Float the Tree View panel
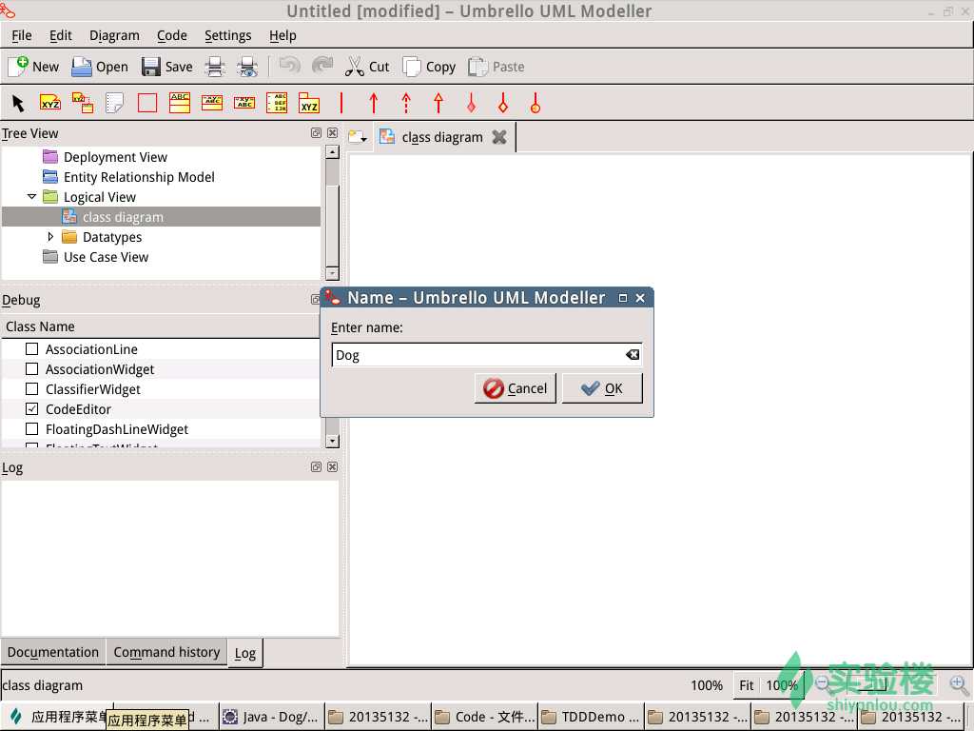 (316, 133)
